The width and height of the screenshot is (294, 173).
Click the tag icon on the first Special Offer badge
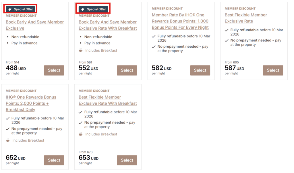(x=11, y=9)
